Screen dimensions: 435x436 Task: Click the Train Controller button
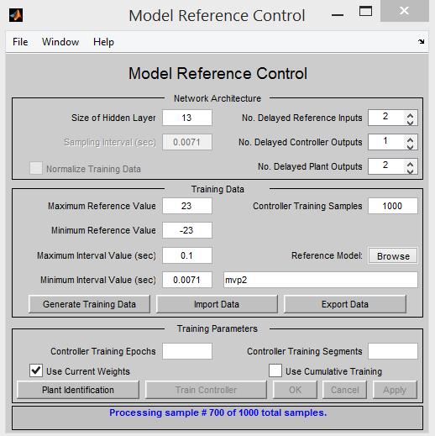(x=206, y=390)
